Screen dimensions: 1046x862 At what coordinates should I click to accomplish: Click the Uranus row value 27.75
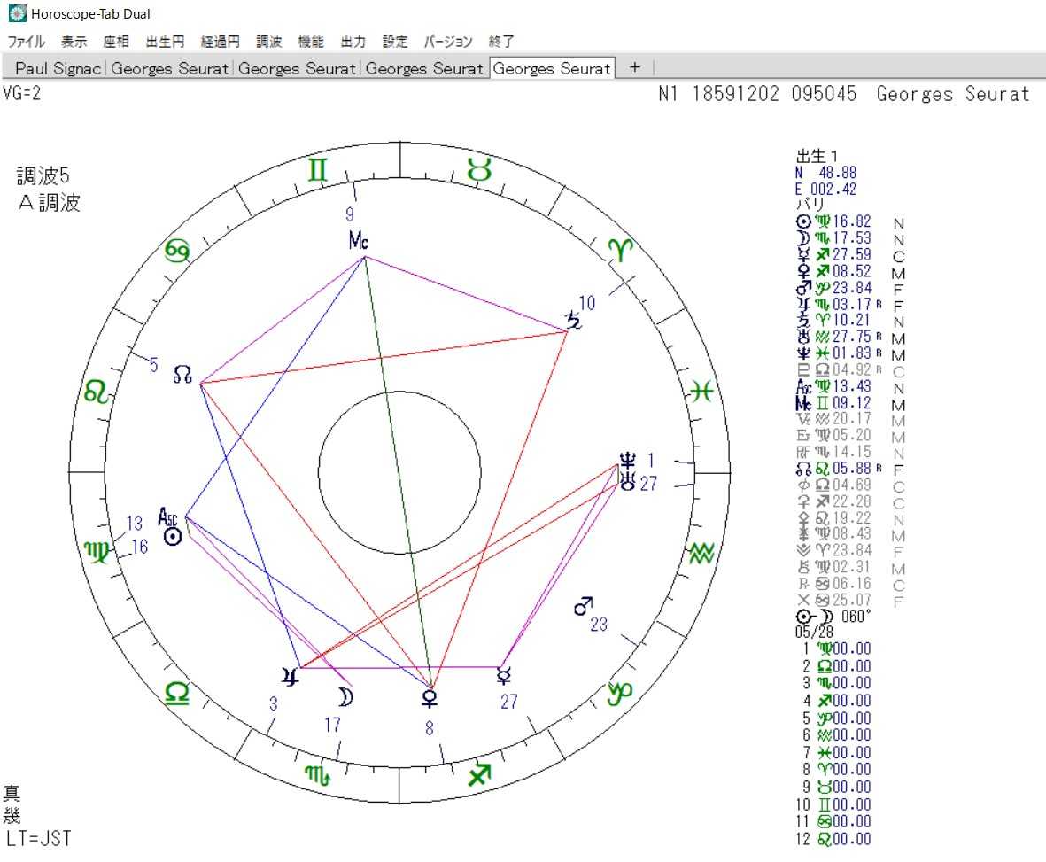[852, 337]
